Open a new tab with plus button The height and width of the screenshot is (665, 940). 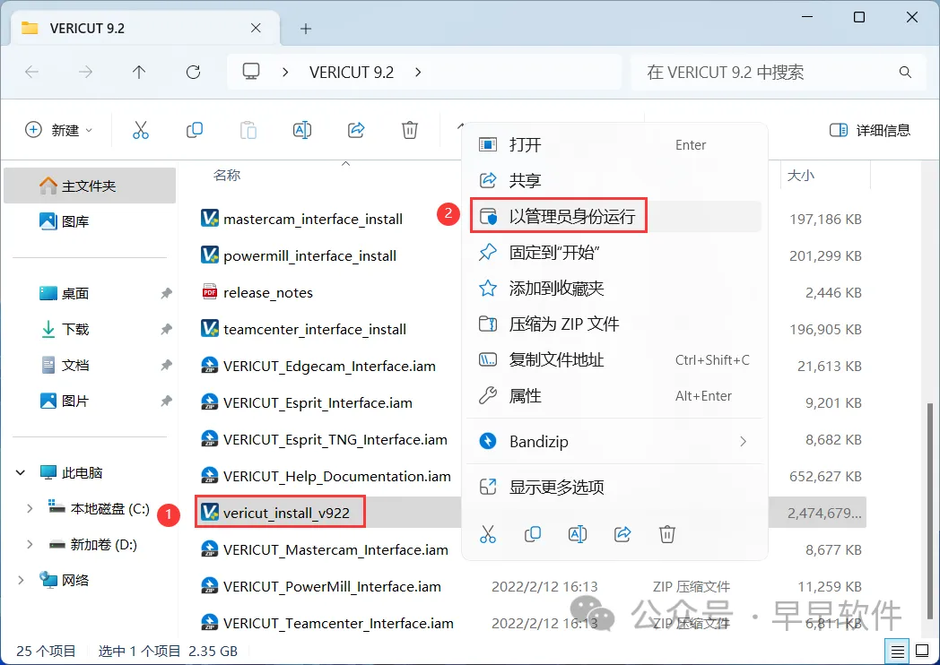(306, 29)
